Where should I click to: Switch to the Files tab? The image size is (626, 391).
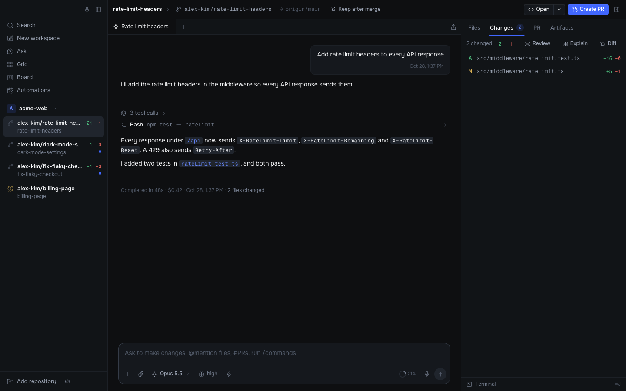point(474,27)
